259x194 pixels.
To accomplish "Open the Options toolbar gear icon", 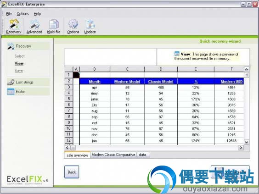I will (x=73, y=26).
